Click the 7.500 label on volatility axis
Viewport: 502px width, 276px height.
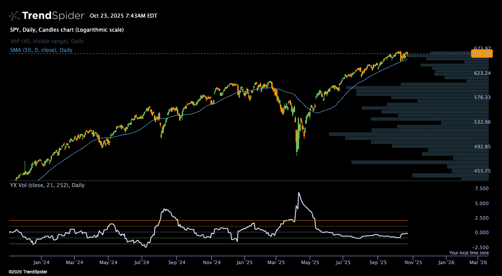coord(481,188)
